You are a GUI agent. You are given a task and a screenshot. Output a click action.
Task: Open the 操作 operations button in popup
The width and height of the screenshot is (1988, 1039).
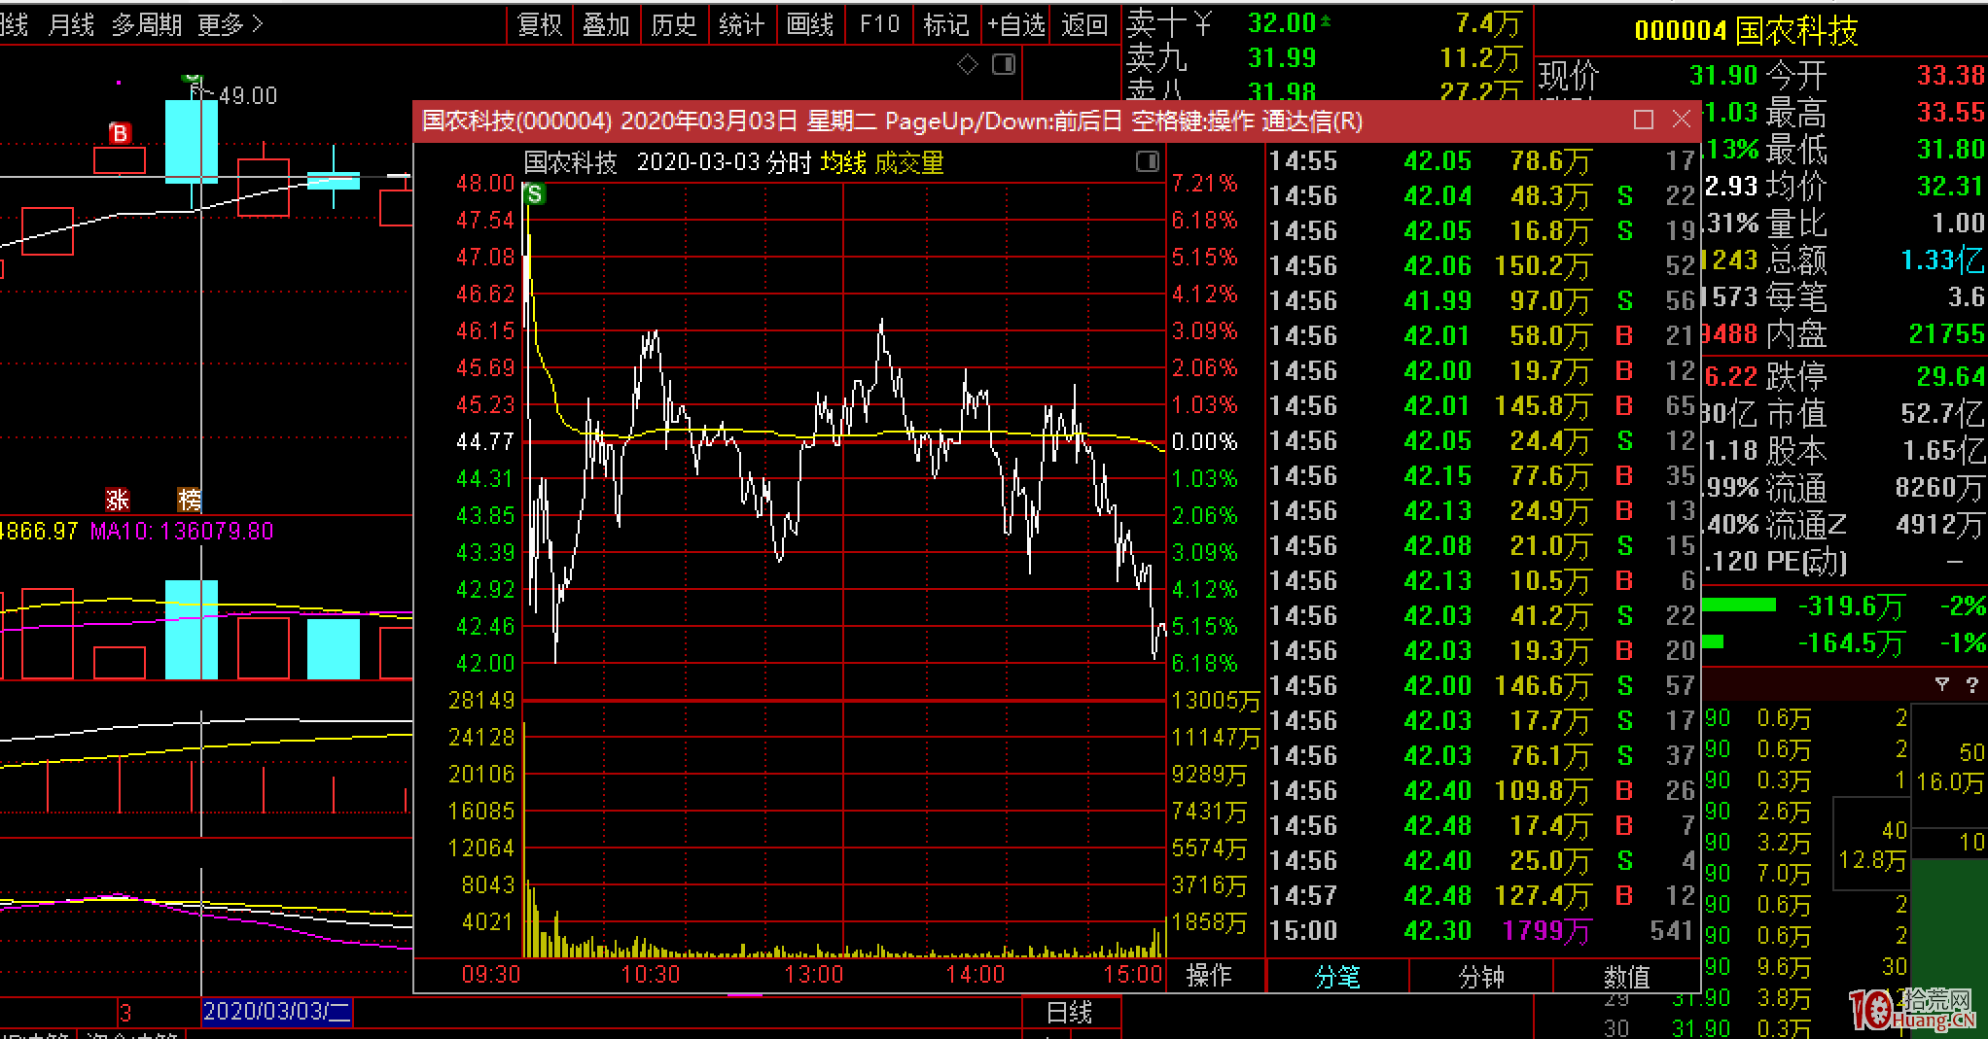pos(1209,975)
